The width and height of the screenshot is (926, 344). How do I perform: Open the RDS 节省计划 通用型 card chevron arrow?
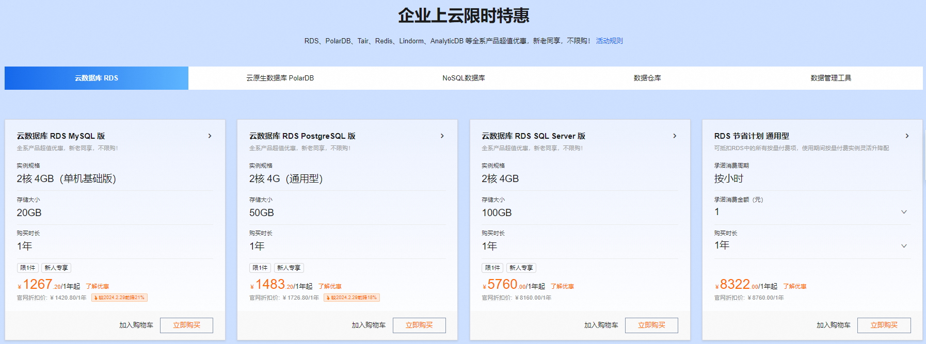pyautogui.click(x=907, y=136)
